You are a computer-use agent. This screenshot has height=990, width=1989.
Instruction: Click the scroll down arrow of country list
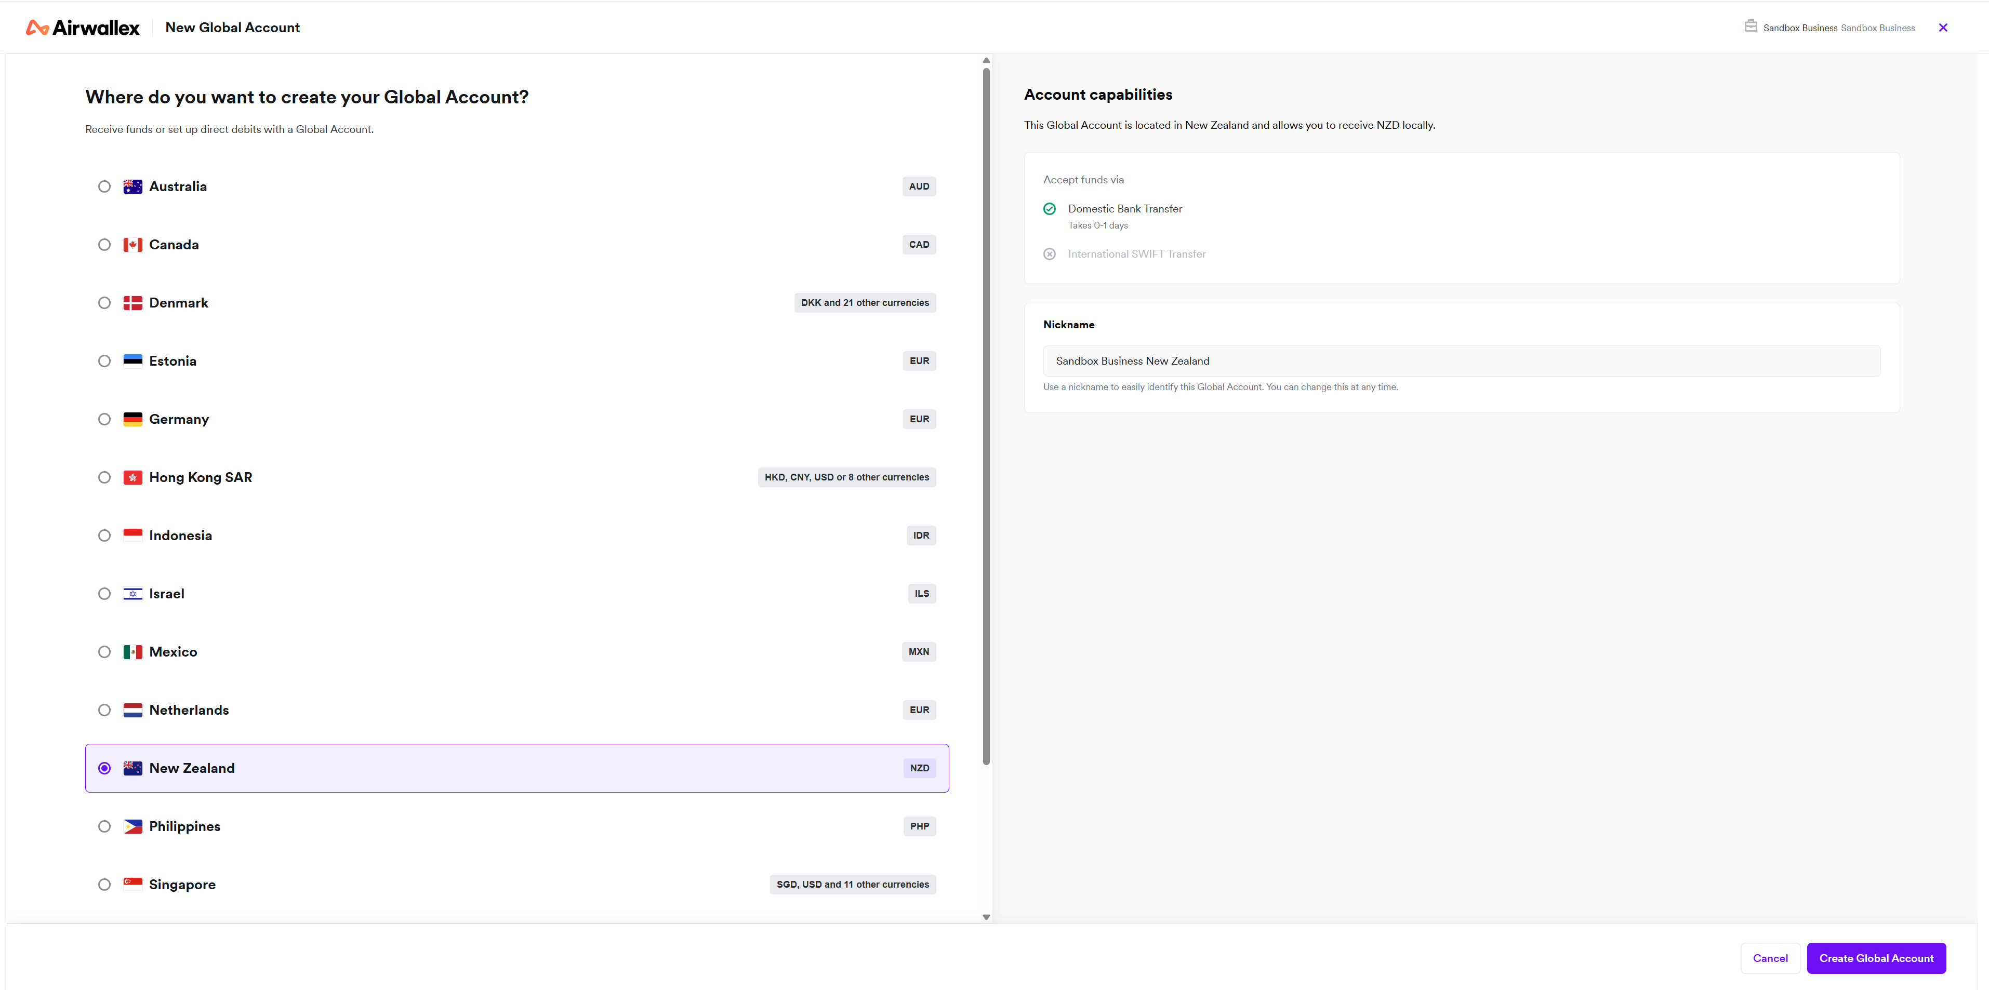pyautogui.click(x=986, y=917)
